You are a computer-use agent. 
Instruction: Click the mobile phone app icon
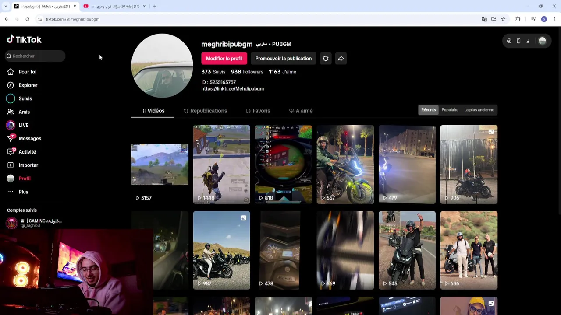[x=518, y=41]
